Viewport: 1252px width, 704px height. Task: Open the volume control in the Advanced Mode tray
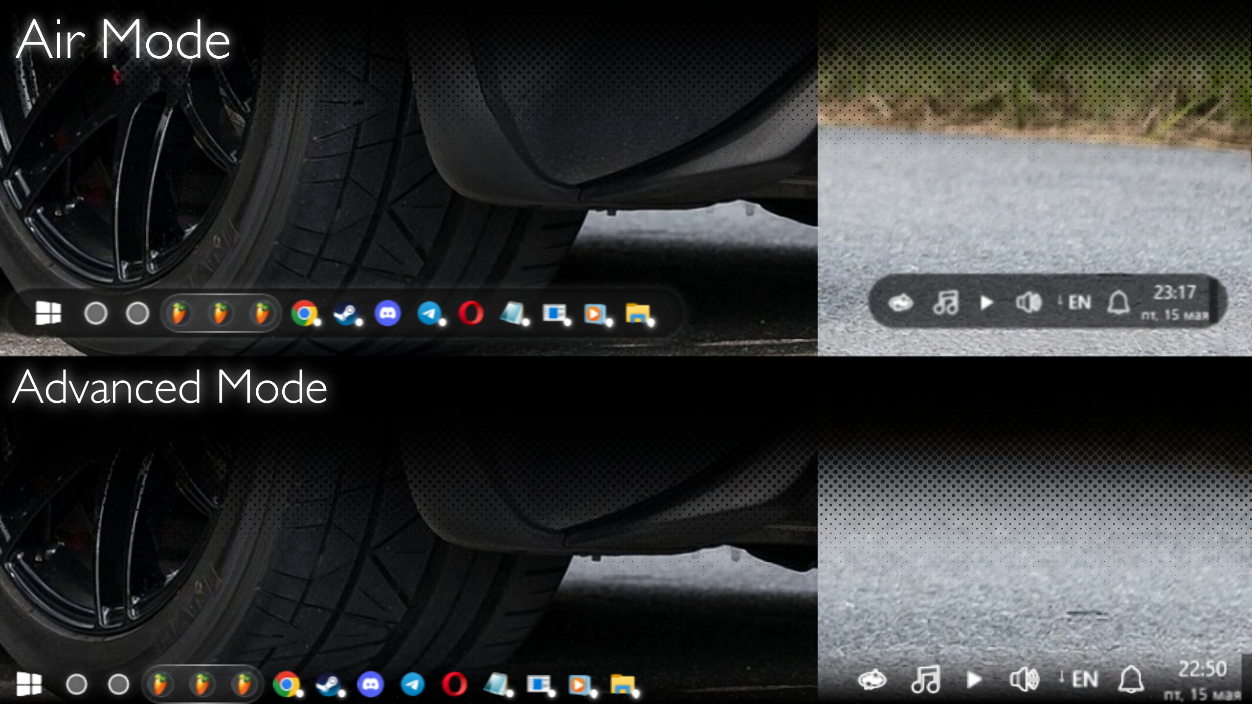(x=1024, y=680)
